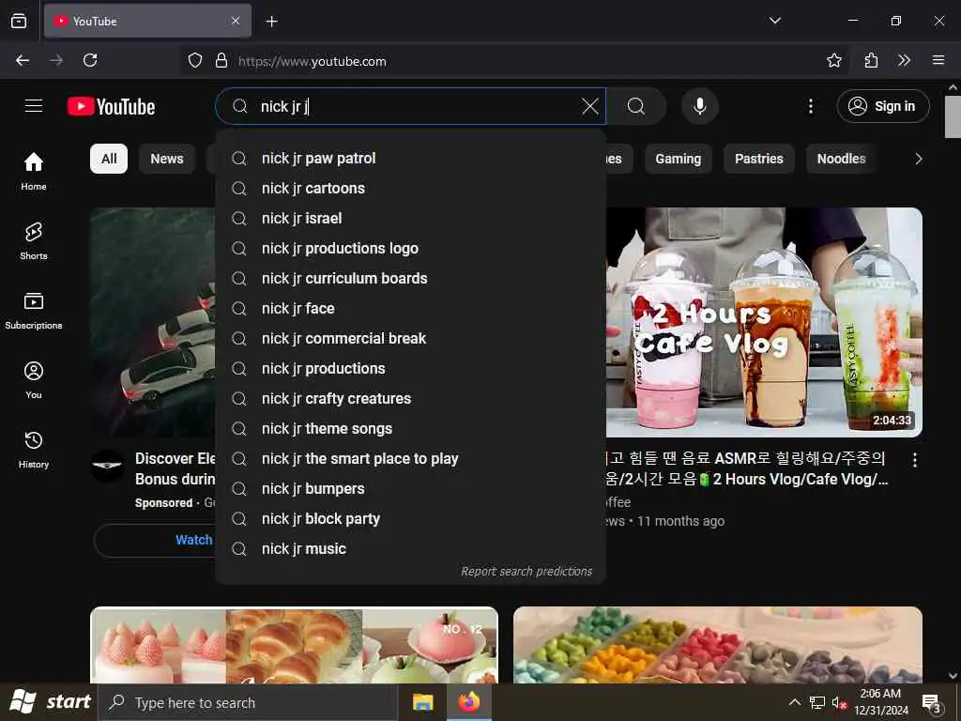Reload the page in Firefox
Screen dimensions: 961x721
[x=90, y=60]
